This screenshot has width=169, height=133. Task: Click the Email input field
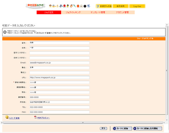tap(59, 63)
